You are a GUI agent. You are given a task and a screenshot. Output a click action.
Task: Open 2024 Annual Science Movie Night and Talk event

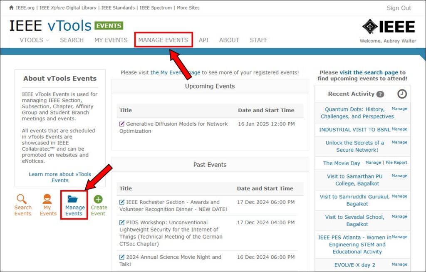coord(170,261)
